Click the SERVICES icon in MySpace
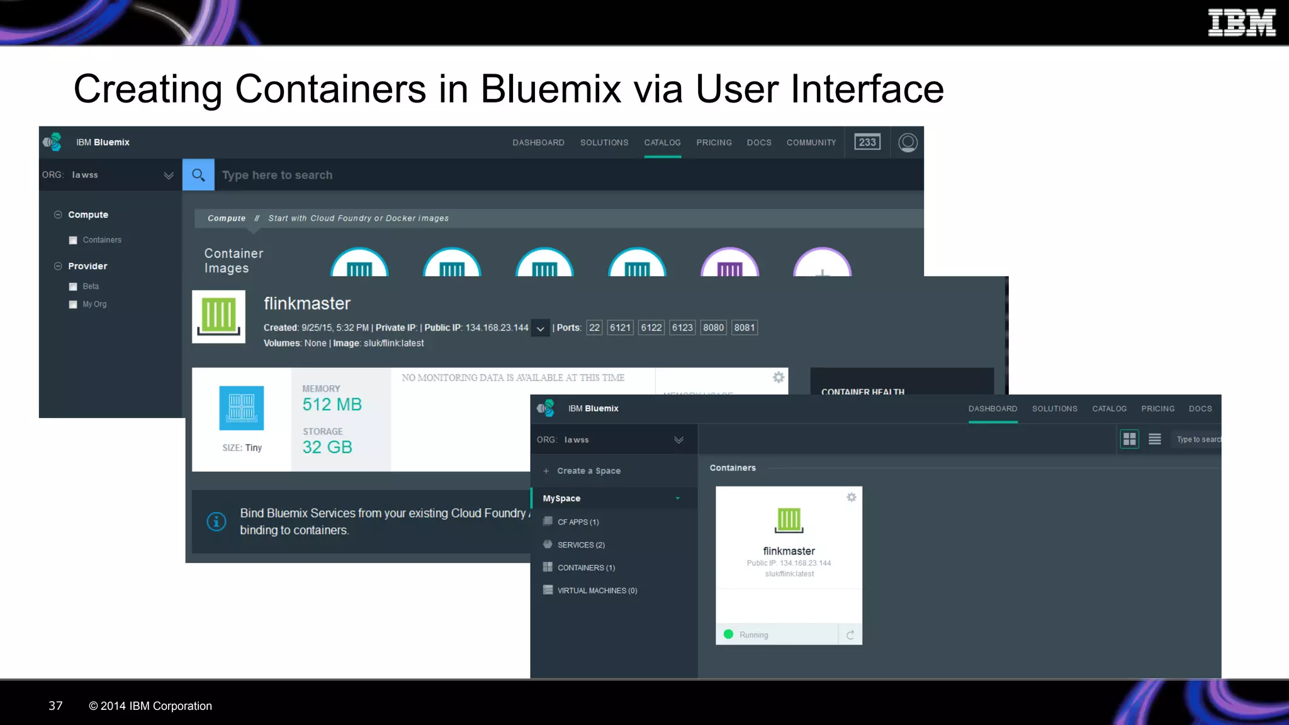1289x725 pixels. [548, 544]
